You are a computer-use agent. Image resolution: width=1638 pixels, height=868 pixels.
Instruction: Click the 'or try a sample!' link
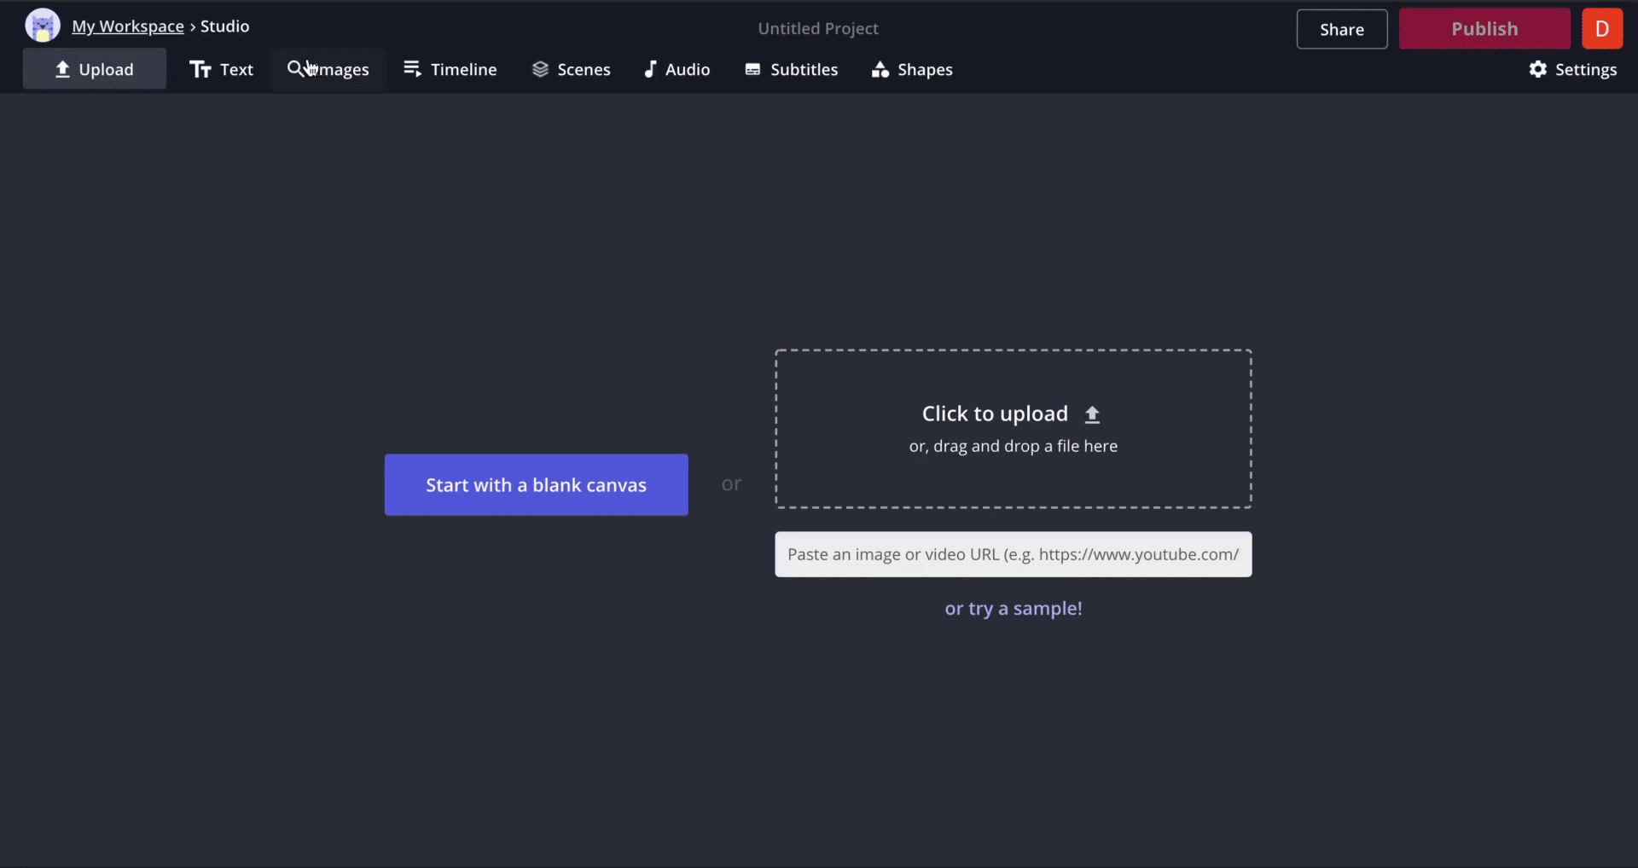(x=1013, y=609)
